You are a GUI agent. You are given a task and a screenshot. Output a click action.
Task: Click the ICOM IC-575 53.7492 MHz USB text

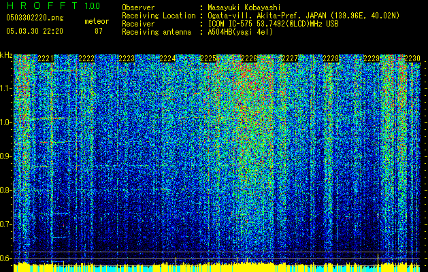(273, 24)
